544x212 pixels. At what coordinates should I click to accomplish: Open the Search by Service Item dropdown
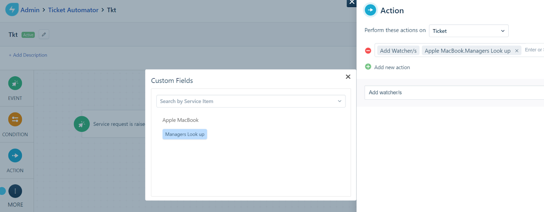(251, 101)
